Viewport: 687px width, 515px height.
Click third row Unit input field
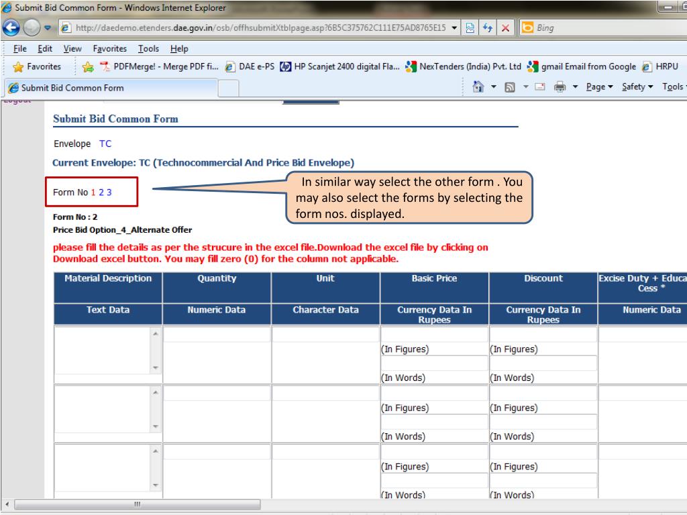click(325, 451)
